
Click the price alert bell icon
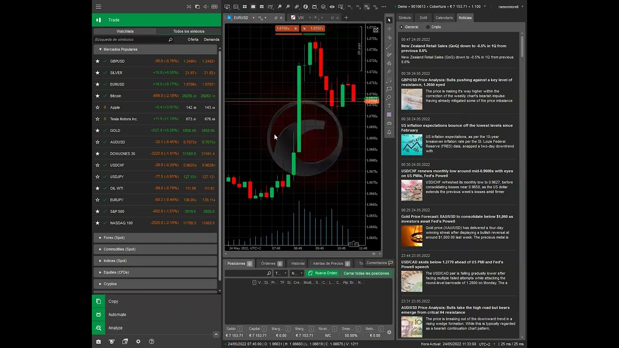389,132
